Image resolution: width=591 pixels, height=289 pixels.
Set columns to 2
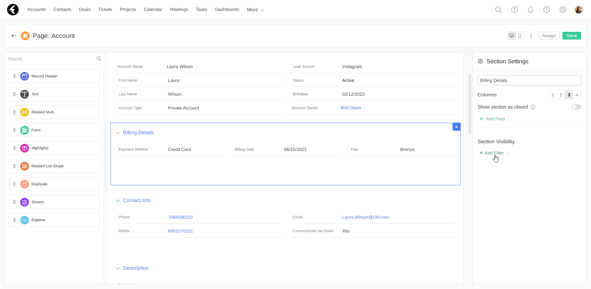561,95
